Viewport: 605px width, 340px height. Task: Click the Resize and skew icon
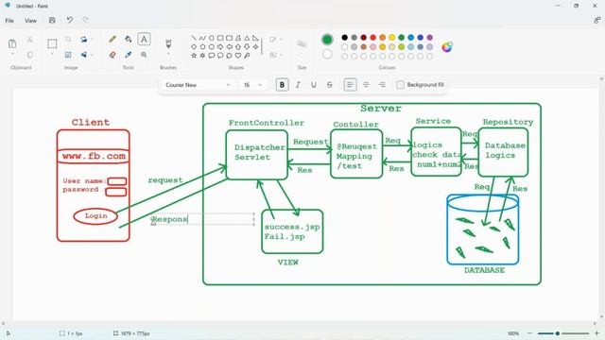(68, 55)
